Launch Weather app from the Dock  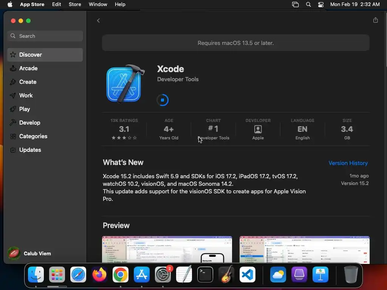(278, 275)
